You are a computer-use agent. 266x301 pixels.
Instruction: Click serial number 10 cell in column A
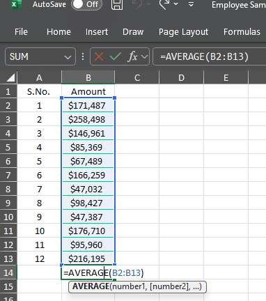point(39,231)
